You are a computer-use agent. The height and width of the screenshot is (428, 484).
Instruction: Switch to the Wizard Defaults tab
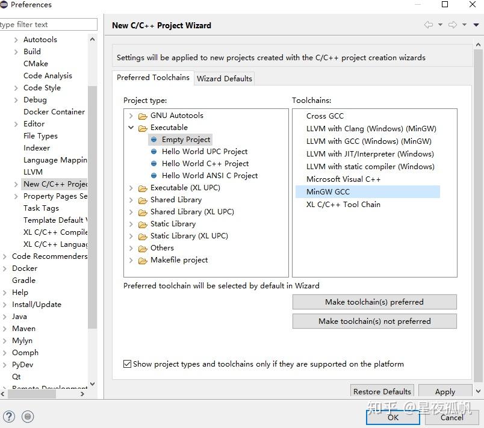[225, 78]
